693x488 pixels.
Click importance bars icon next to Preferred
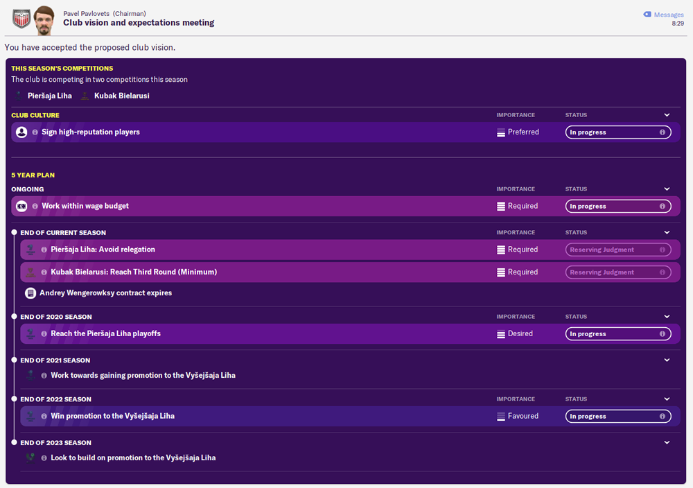(501, 132)
